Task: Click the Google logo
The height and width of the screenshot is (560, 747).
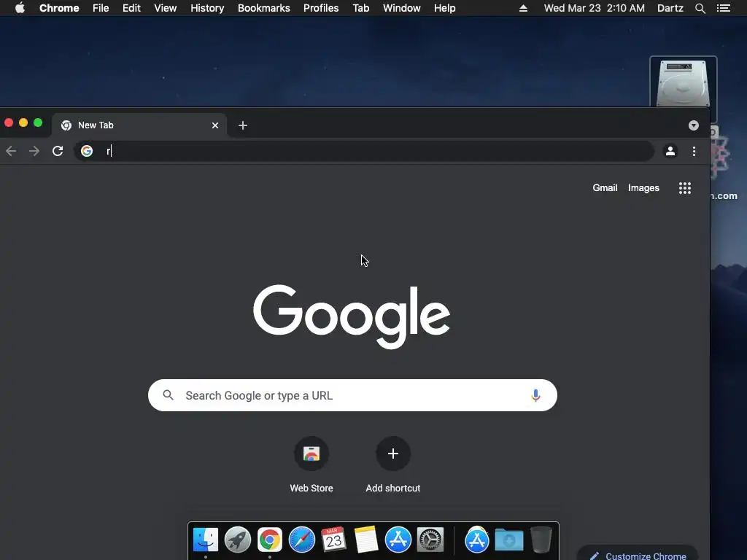Action: 352,316
